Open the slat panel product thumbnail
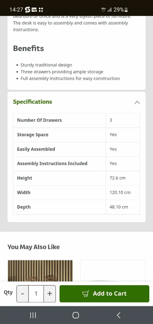 click(x=40, y=271)
